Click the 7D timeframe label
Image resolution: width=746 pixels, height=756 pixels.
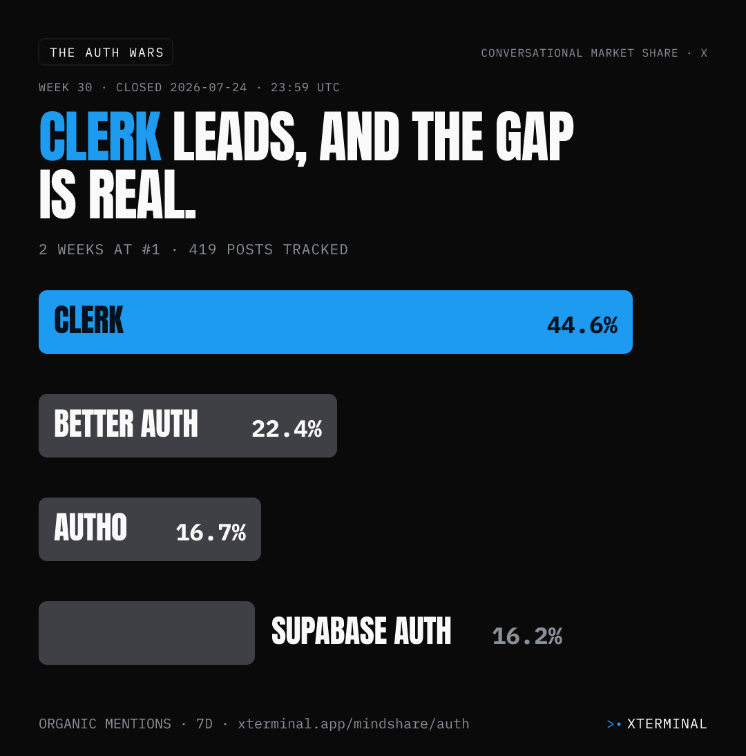(x=204, y=724)
